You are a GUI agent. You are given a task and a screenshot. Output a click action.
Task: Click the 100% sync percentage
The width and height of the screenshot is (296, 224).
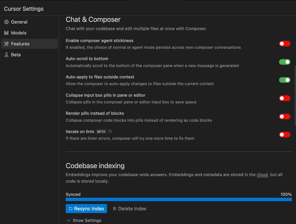[286, 194]
